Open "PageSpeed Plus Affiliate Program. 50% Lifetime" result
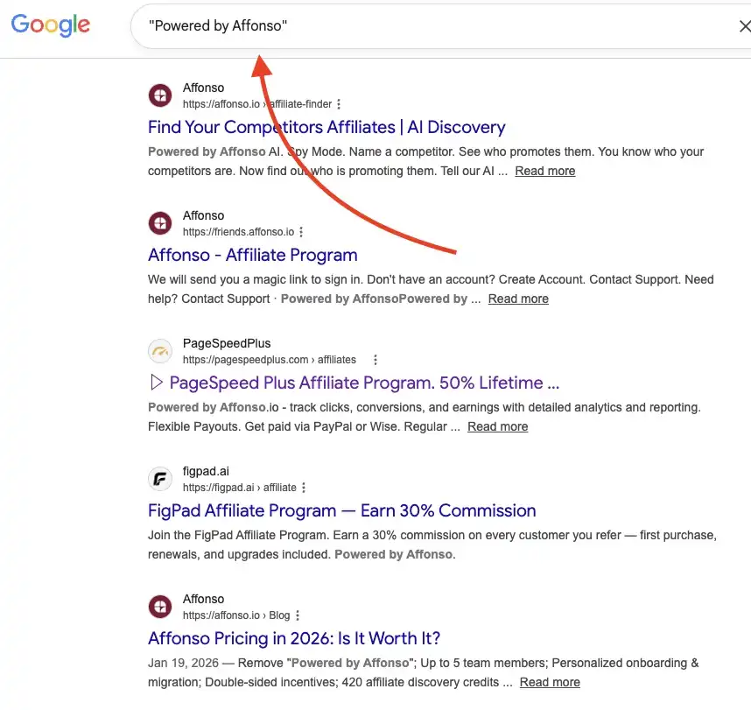 coord(364,383)
